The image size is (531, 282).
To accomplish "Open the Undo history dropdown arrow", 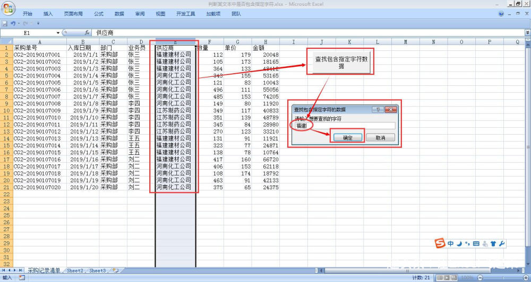I will [19, 23].
